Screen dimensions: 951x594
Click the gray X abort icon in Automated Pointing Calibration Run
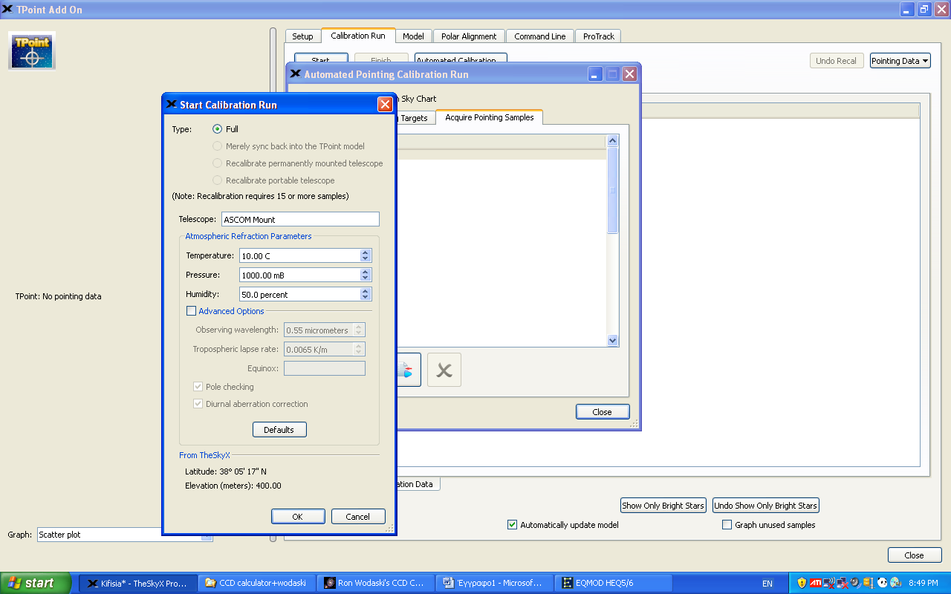tap(444, 370)
